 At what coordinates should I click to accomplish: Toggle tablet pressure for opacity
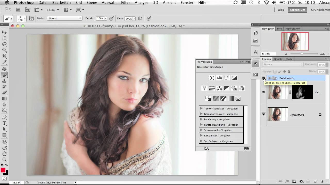pos(111,18)
